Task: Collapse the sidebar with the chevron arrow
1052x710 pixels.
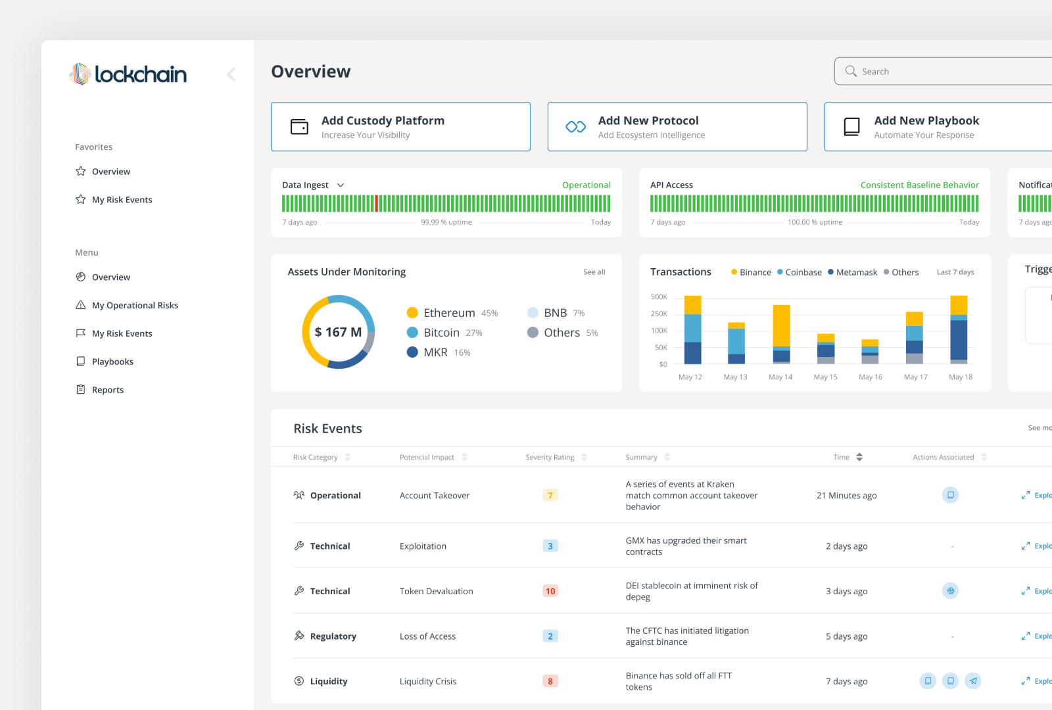Action: tap(231, 74)
